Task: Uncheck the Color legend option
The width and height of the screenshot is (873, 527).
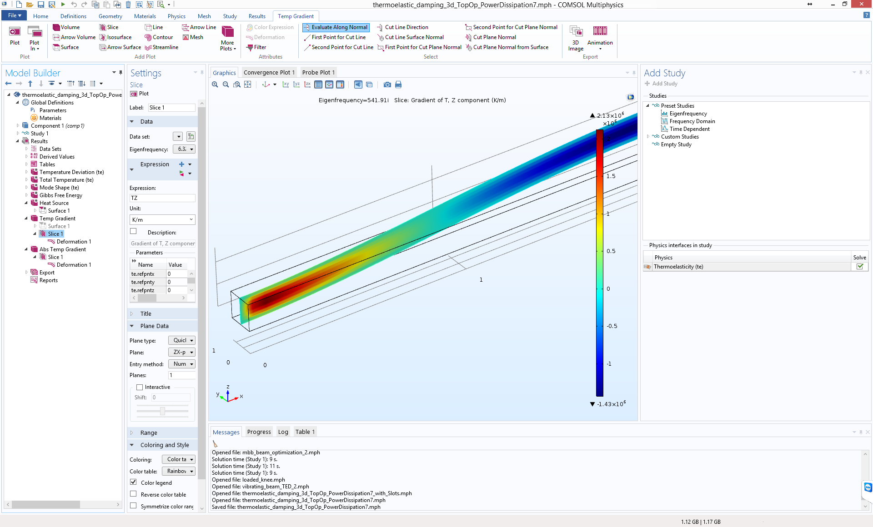Action: point(134,482)
